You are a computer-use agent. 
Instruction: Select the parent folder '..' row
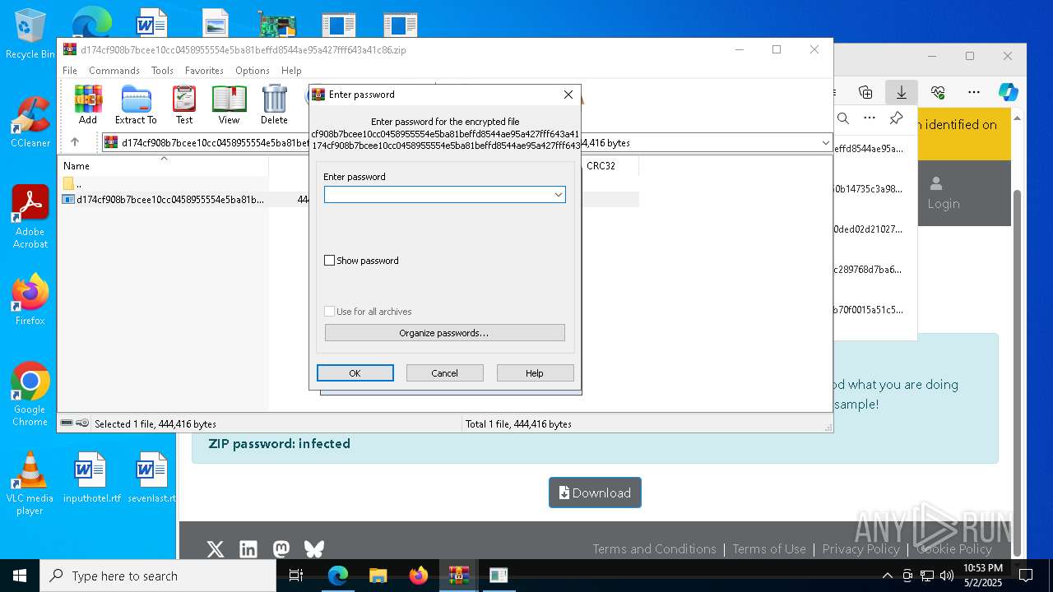(165, 183)
